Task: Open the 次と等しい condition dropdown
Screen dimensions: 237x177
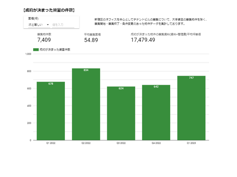Action: (x=36, y=25)
